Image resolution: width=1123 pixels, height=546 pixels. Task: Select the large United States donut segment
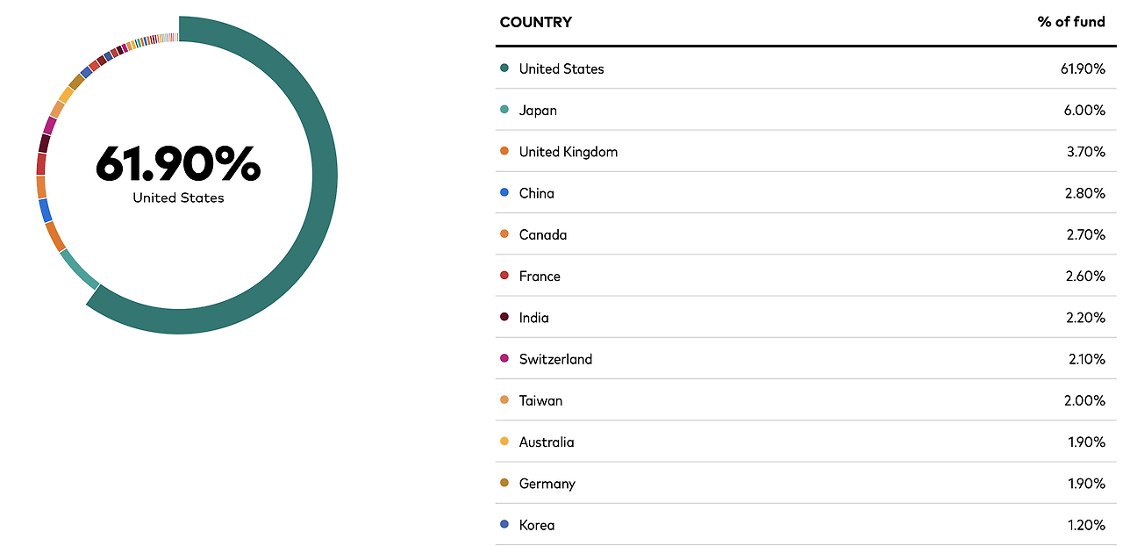tap(325, 176)
